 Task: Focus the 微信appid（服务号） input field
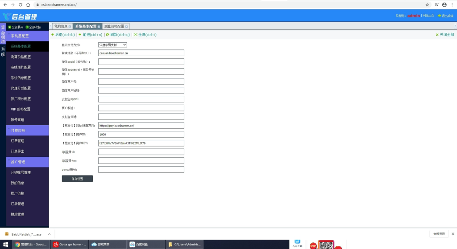(x=141, y=61)
